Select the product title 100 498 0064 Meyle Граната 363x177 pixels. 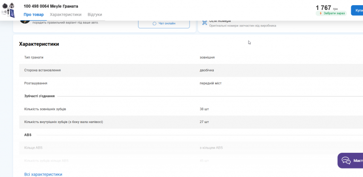click(51, 6)
